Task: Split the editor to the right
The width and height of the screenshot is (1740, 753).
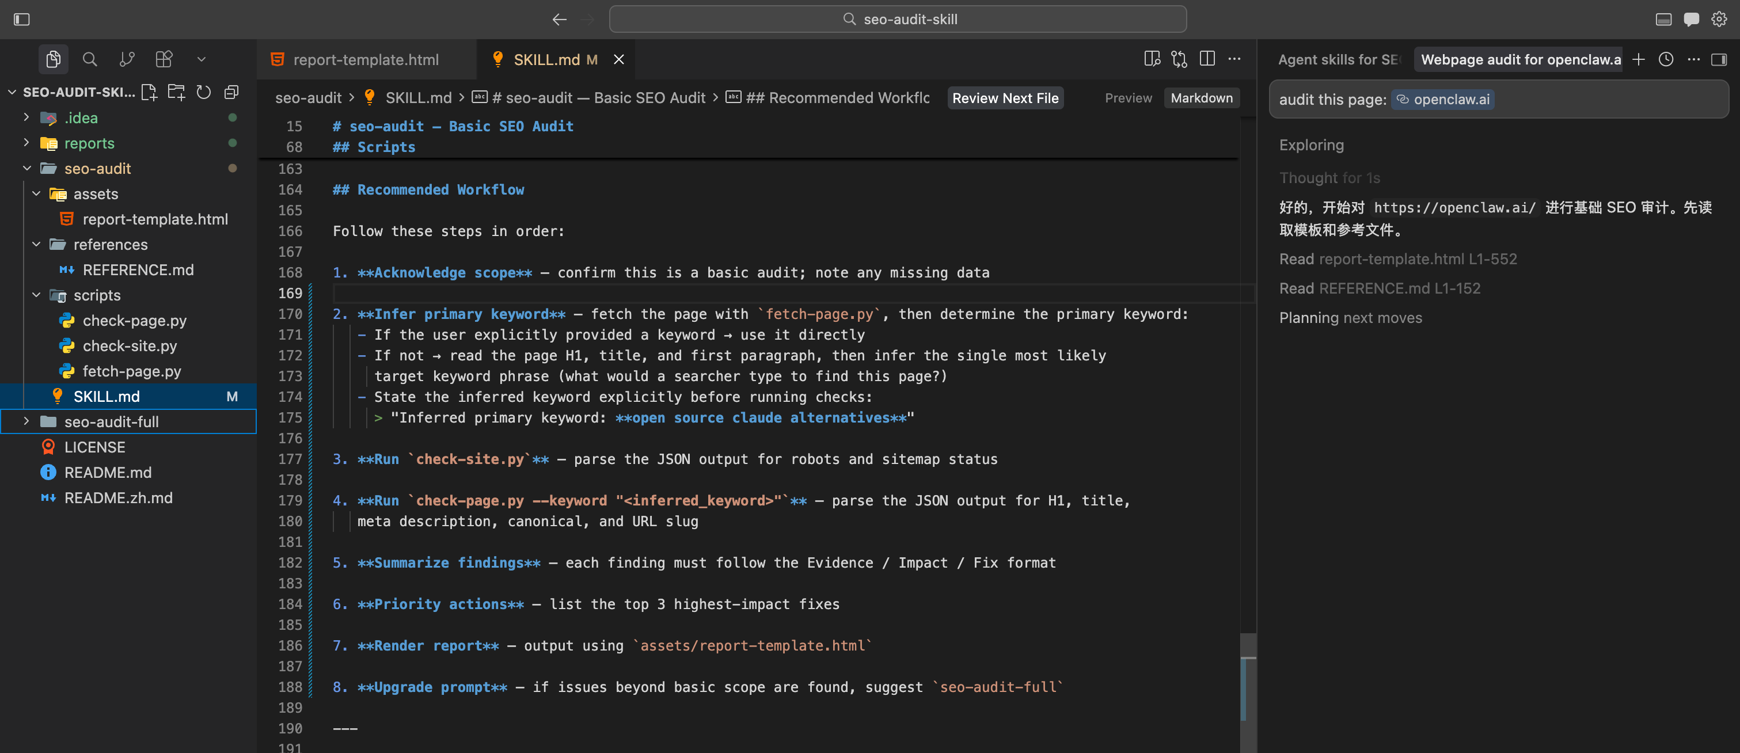Action: click(x=1207, y=59)
